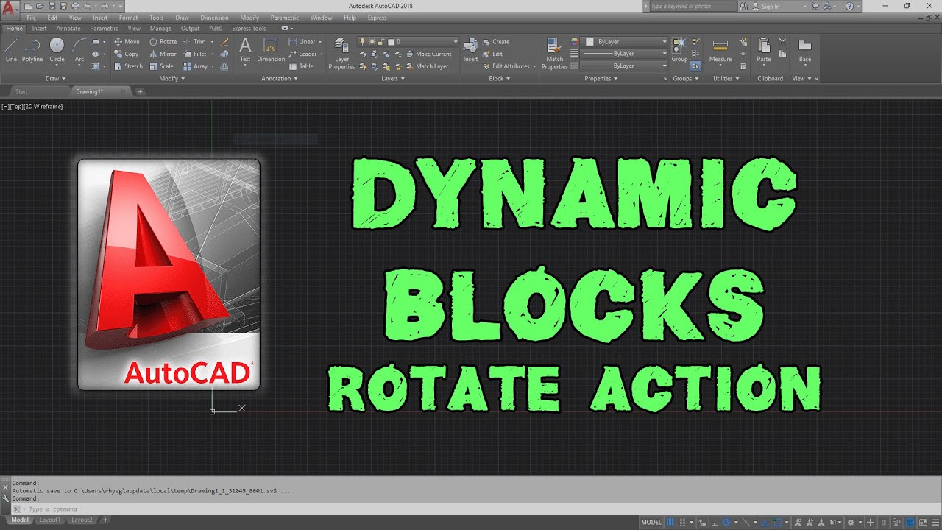Select the Line tool

click(x=11, y=50)
